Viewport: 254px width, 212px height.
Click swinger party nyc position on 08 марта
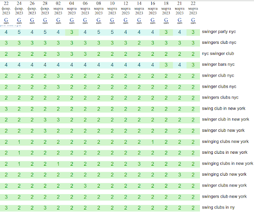(99, 32)
